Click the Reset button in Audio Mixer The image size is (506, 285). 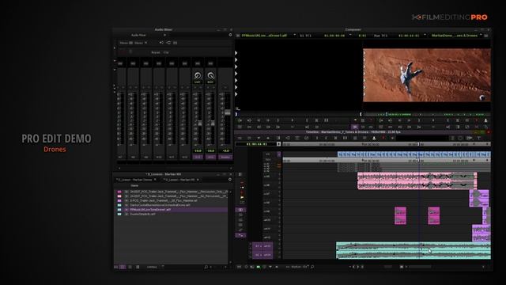point(156,52)
